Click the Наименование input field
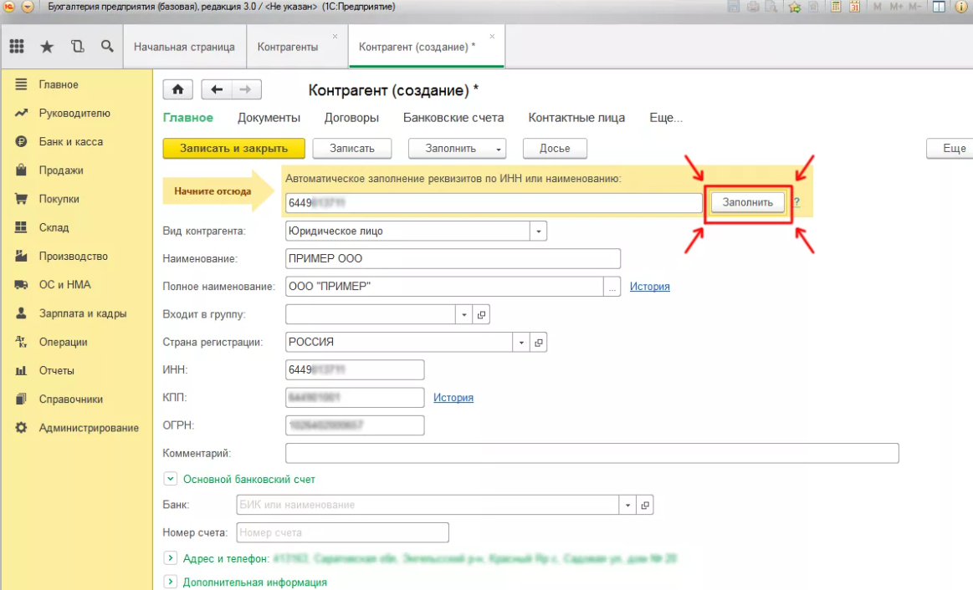 tap(453, 258)
